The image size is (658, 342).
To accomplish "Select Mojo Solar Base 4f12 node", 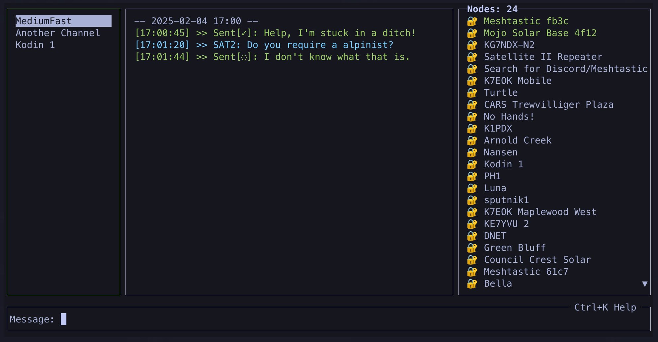I will (540, 33).
